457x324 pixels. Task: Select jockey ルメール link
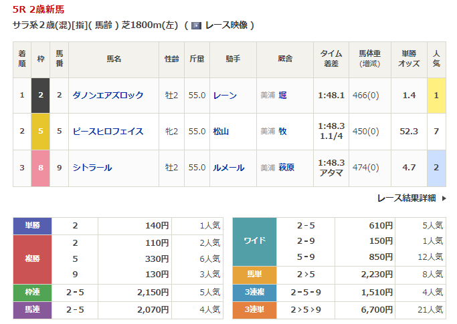[229, 168]
